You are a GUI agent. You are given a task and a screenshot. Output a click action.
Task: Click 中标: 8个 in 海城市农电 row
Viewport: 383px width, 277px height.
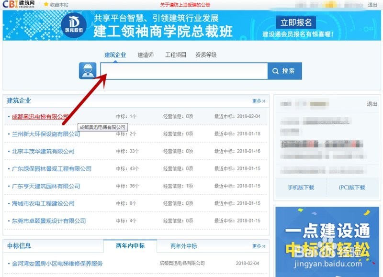point(126,203)
